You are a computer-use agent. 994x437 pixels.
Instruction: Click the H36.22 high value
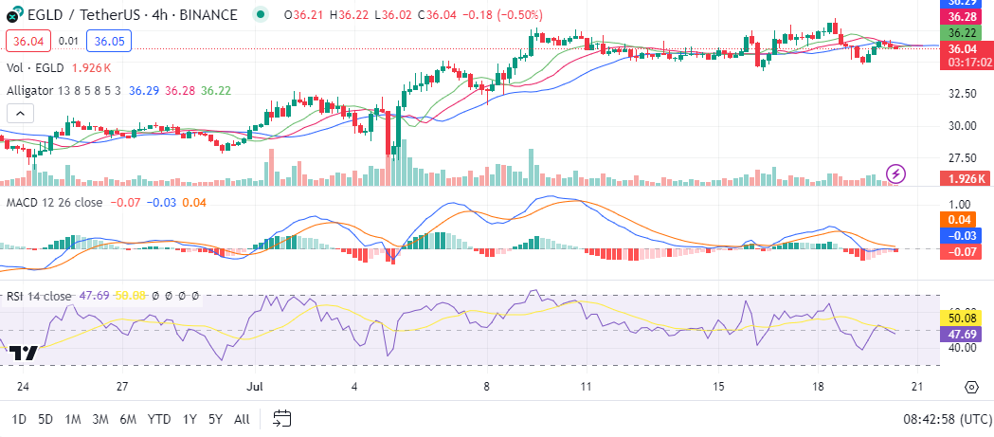(350, 14)
